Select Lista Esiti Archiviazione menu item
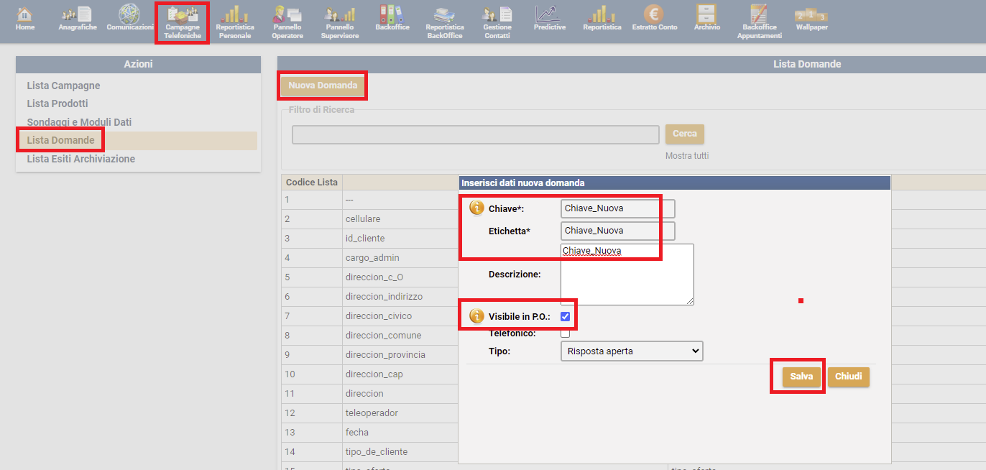The width and height of the screenshot is (986, 470). (x=80, y=159)
